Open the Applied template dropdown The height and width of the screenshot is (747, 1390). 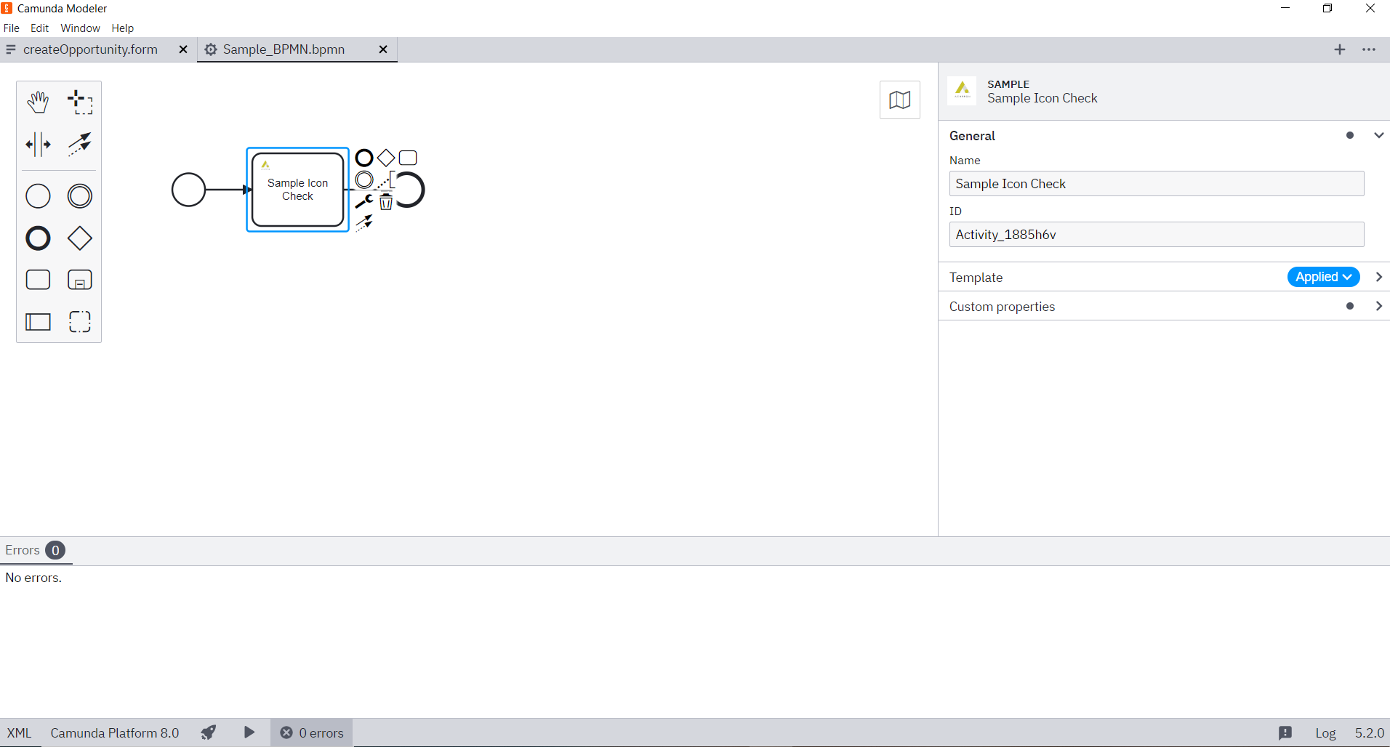point(1323,277)
